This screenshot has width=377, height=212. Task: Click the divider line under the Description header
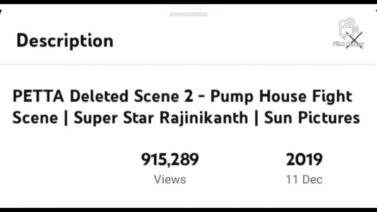pyautogui.click(x=188, y=64)
